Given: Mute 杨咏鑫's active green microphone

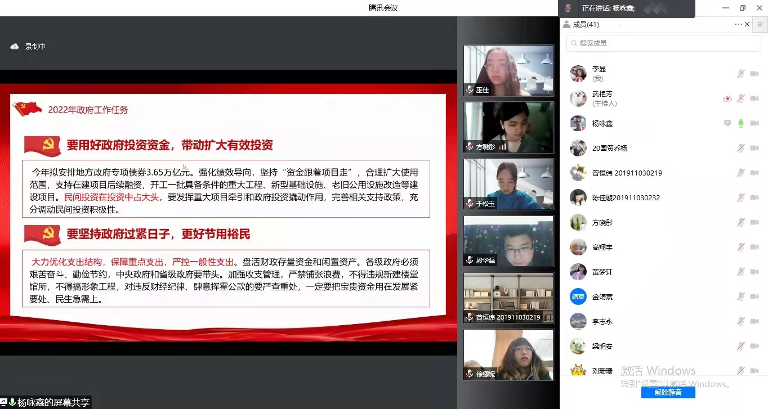Looking at the screenshot, I should [740, 123].
